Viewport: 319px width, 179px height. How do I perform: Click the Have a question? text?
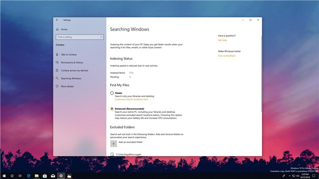tap(227, 35)
